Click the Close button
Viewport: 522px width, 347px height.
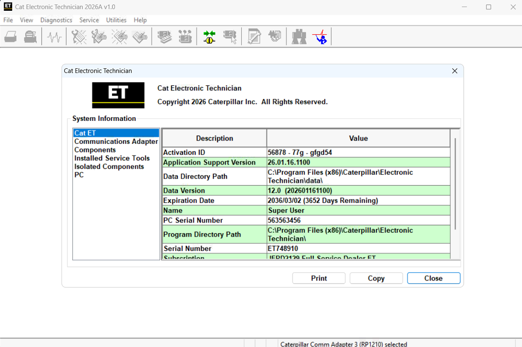pos(433,278)
